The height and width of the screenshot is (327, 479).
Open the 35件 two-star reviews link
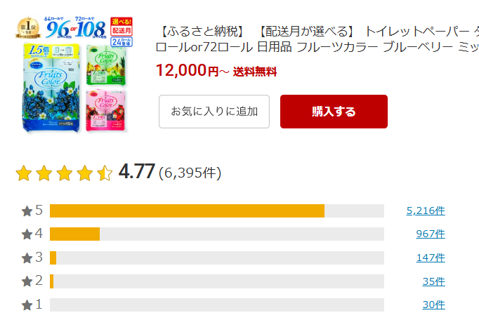pyautogui.click(x=434, y=281)
